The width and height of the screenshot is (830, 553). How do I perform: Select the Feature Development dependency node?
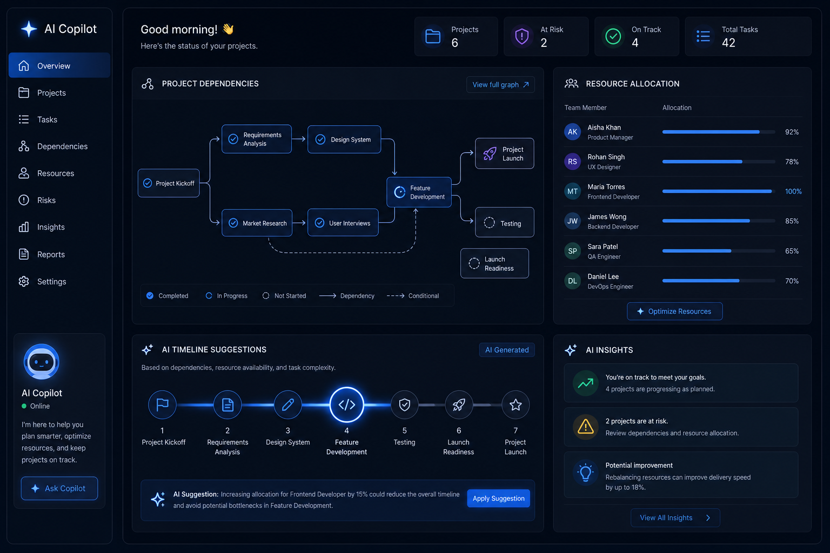coord(419,192)
